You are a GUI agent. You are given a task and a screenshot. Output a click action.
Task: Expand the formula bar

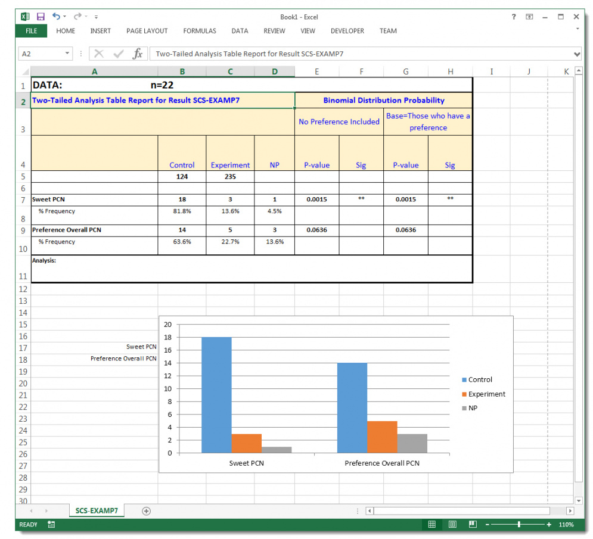point(576,54)
